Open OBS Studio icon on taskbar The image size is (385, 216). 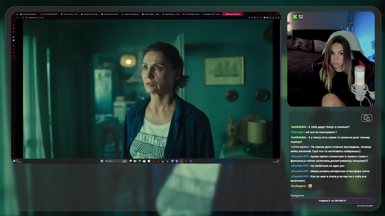pos(181,161)
